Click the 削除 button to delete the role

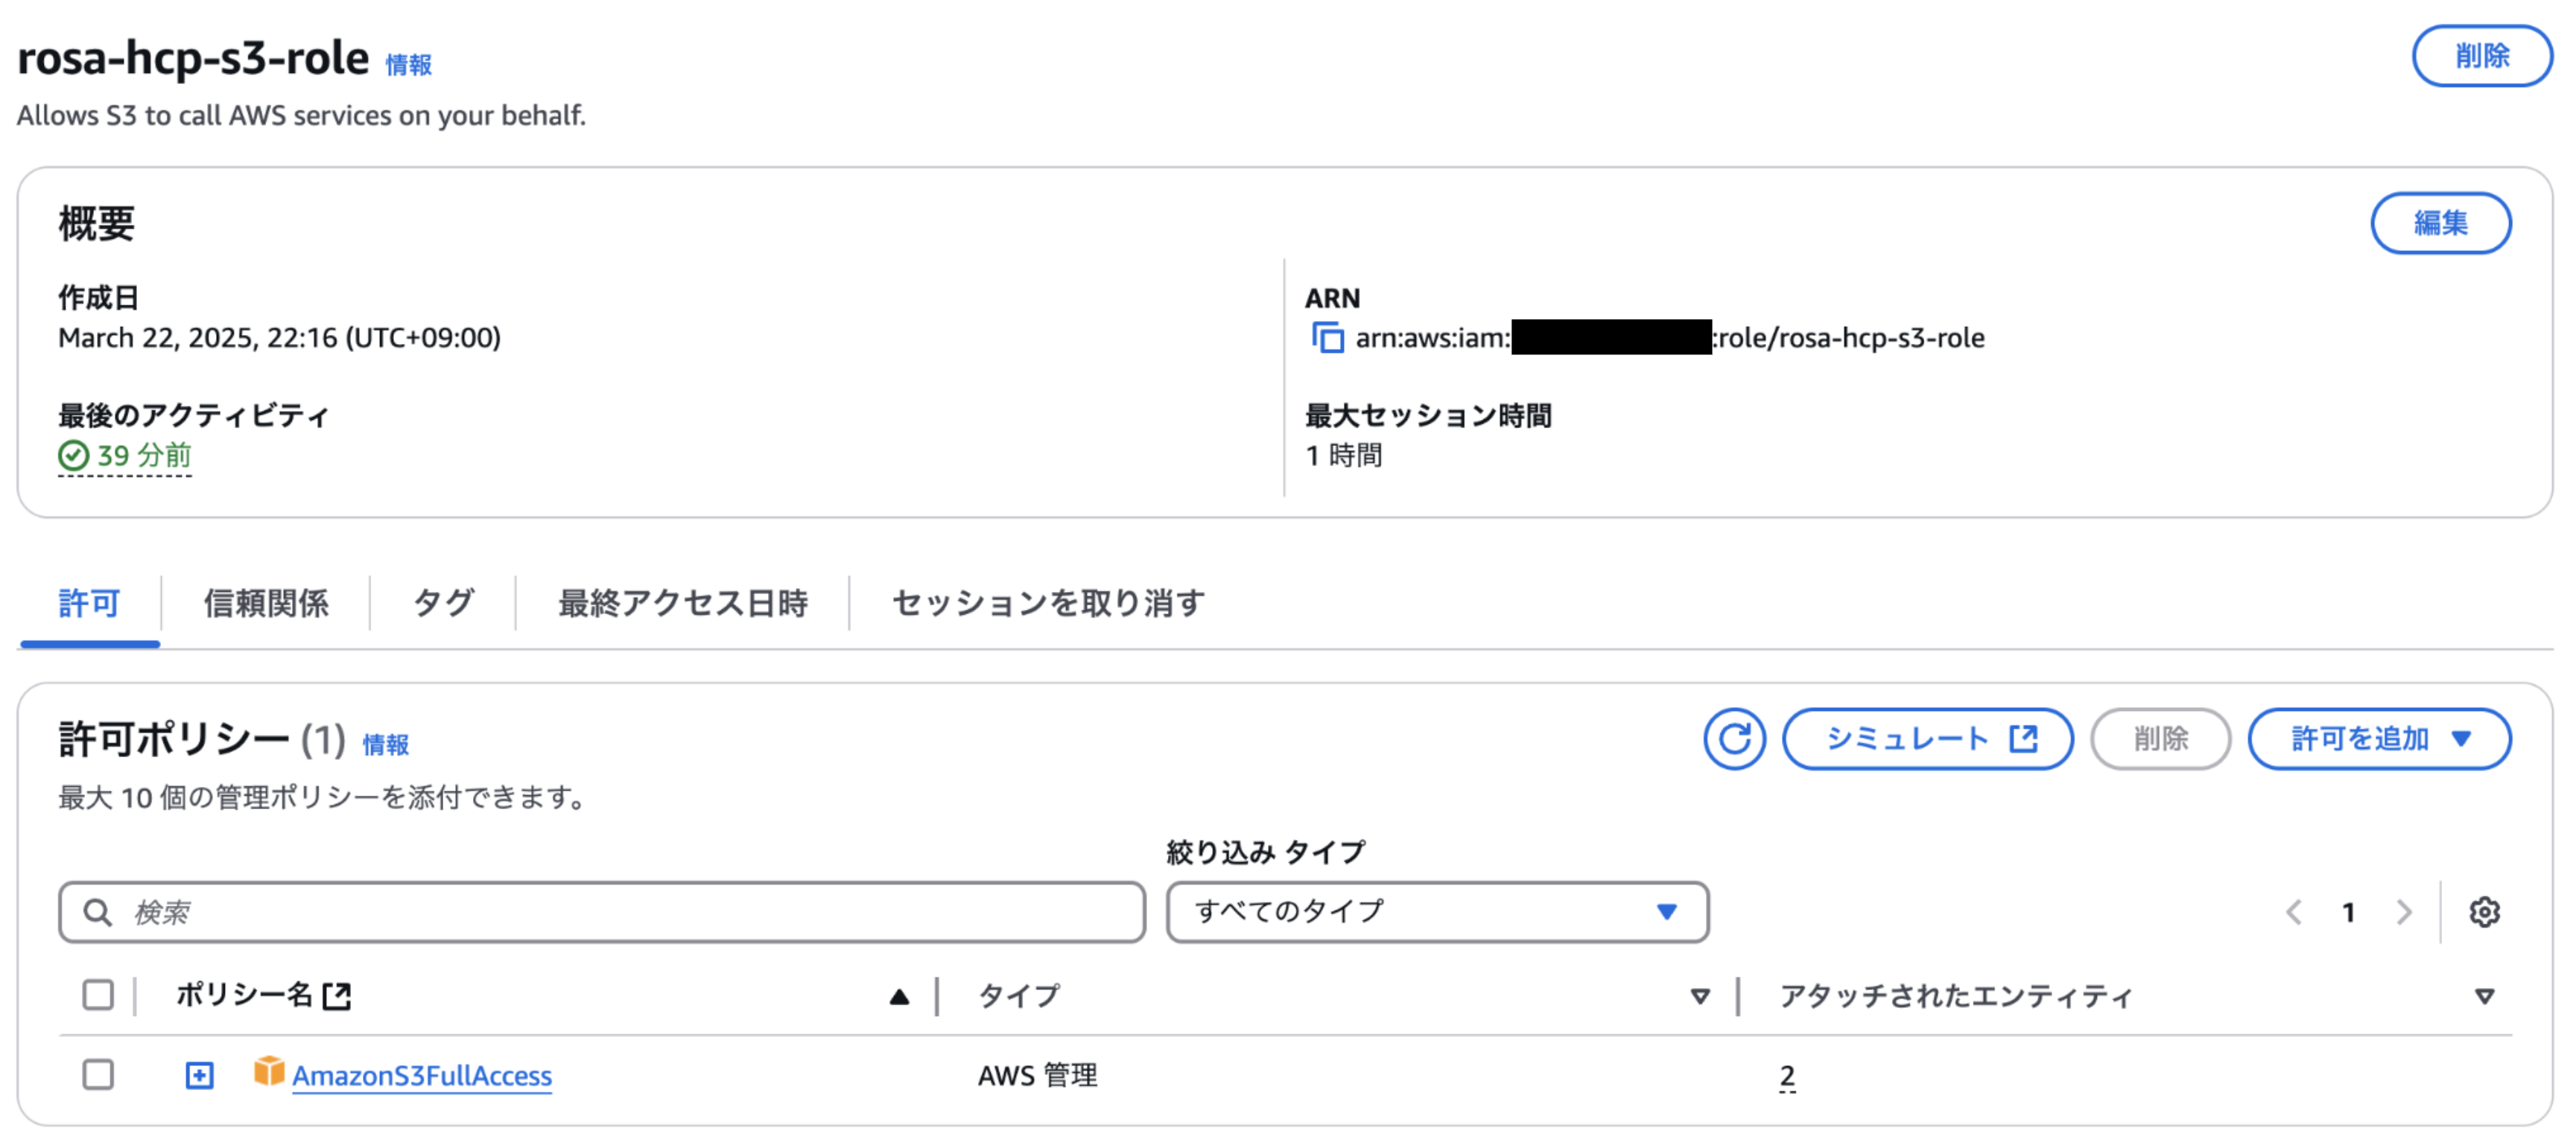click(2482, 56)
